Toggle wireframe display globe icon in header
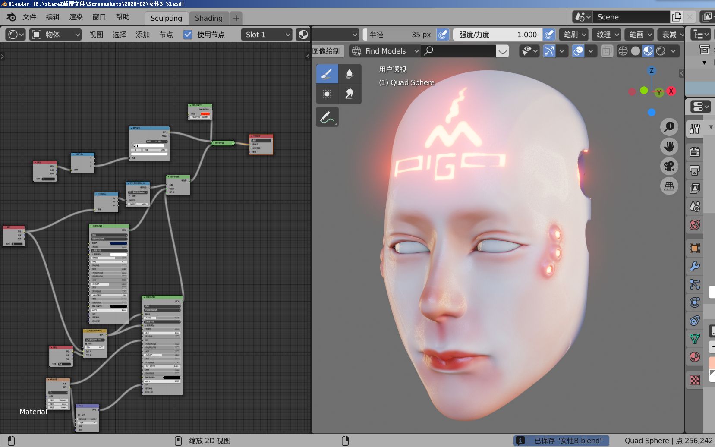Screen dimensions: 715x447 coord(623,51)
